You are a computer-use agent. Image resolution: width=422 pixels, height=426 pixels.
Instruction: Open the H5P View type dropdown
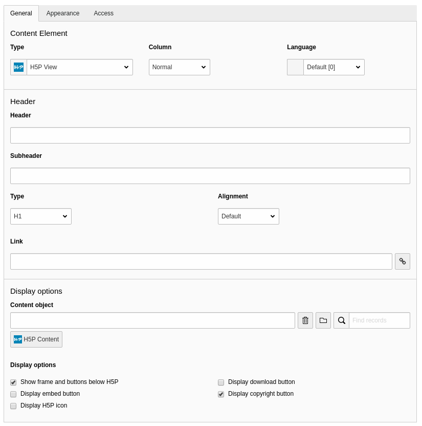pos(80,67)
